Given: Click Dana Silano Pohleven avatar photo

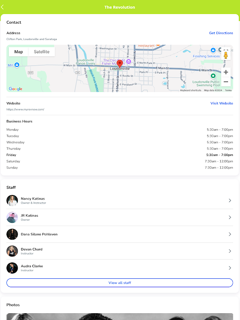Looking at the screenshot, I should [x=12, y=234].
